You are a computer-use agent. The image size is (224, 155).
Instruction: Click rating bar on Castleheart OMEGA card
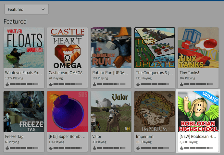tap(68, 84)
